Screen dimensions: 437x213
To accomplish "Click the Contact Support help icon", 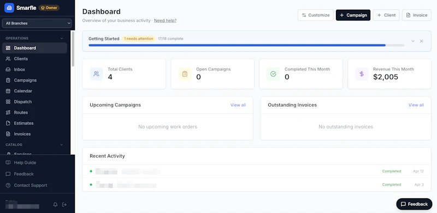I will [x=8, y=185].
